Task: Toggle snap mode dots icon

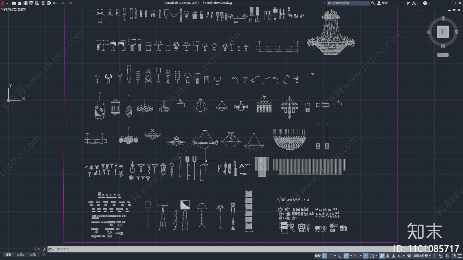Action: [x=330, y=256]
